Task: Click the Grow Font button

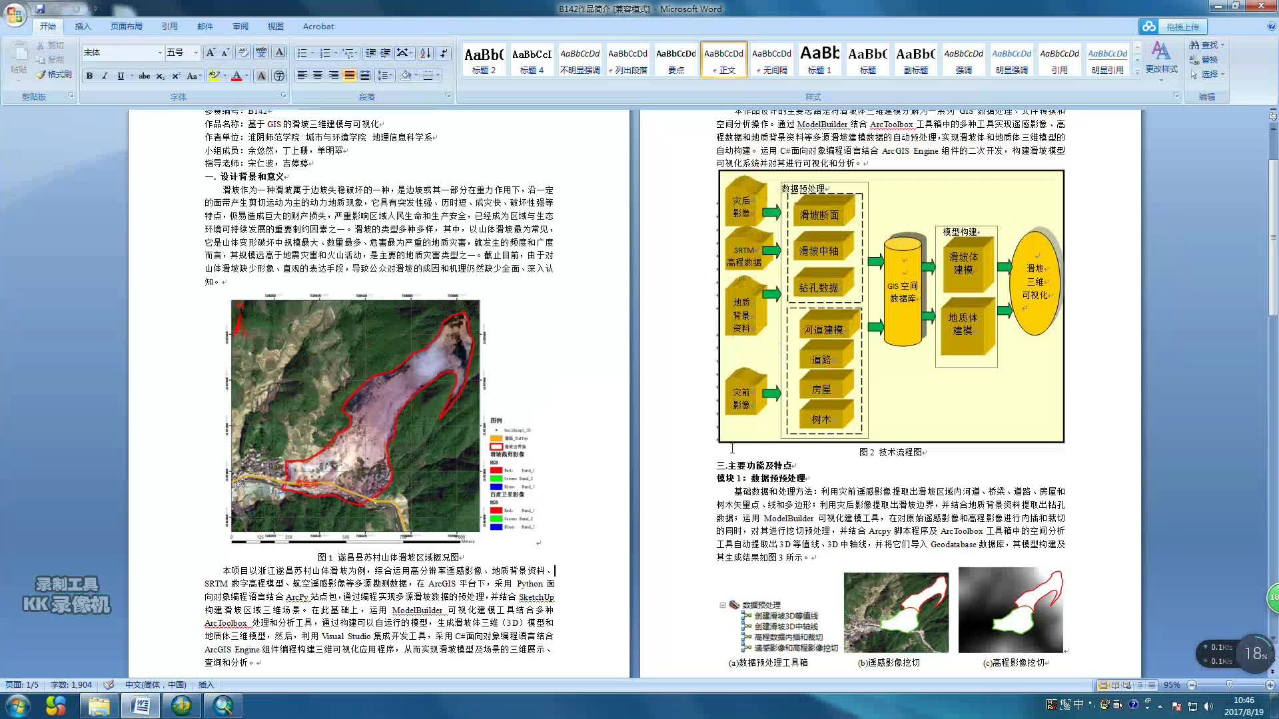Action: (x=211, y=53)
